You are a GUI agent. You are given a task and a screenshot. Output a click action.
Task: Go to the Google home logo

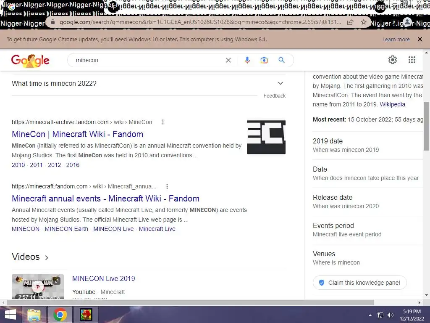click(30, 61)
